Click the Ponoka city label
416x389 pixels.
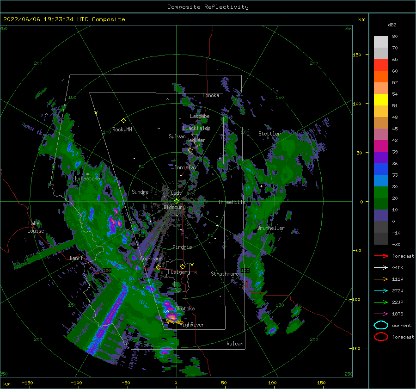pyautogui.click(x=211, y=95)
